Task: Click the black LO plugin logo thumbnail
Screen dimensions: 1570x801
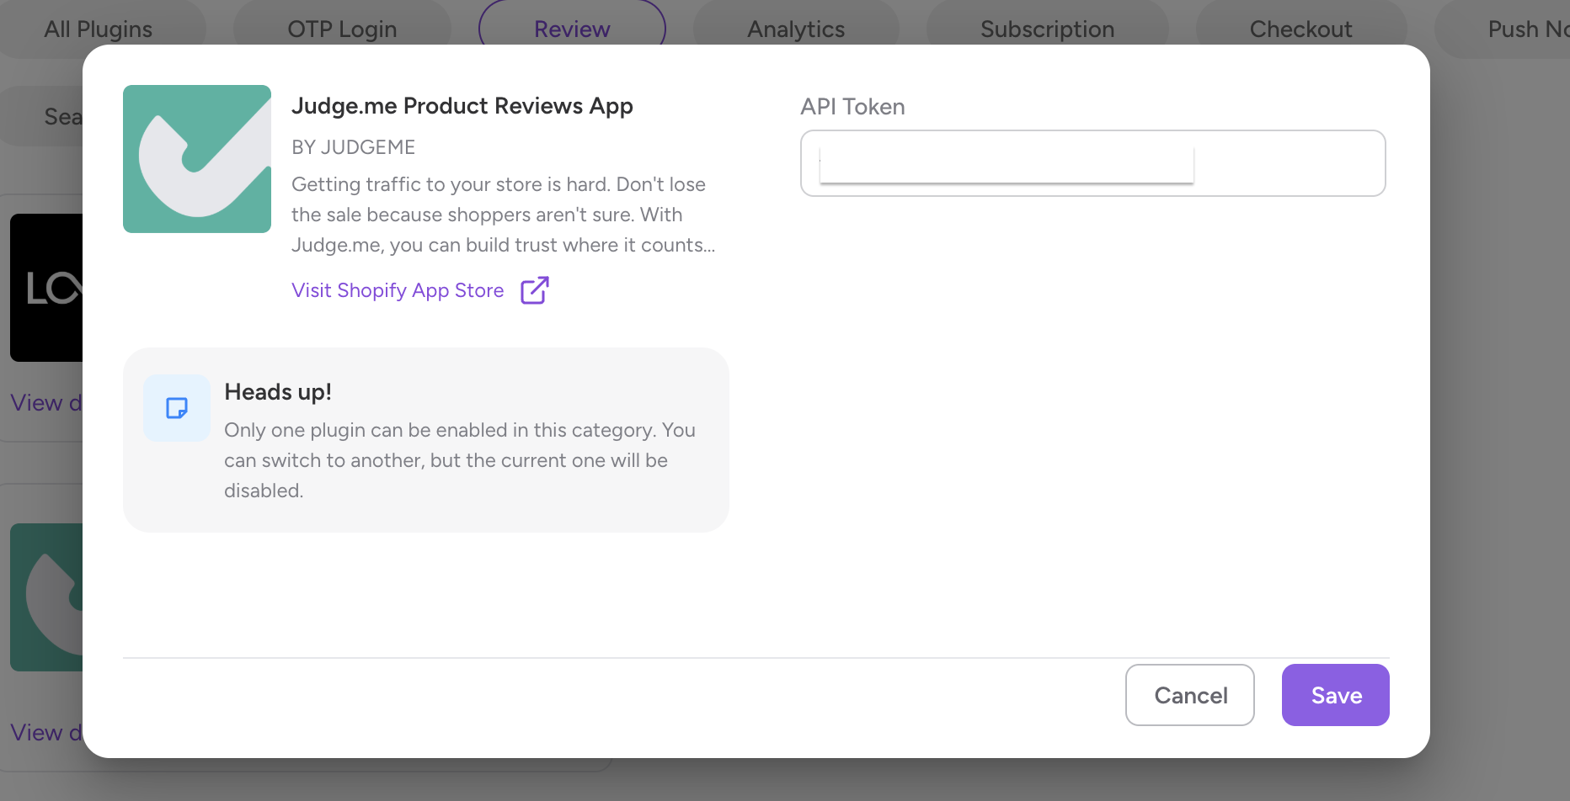Action: pos(47,288)
